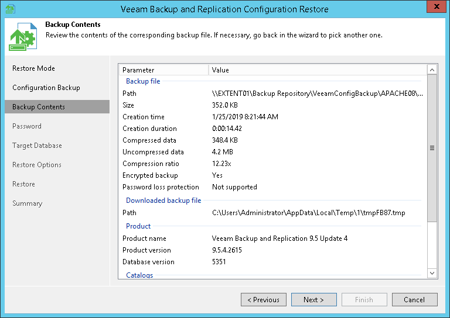Select the Backup Contents step
This screenshot has height=318, width=450.
tap(39, 107)
